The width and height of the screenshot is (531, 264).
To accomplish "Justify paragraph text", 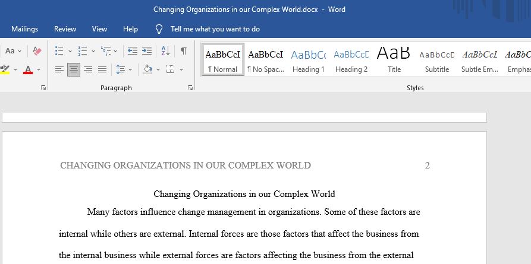I will tap(102, 69).
